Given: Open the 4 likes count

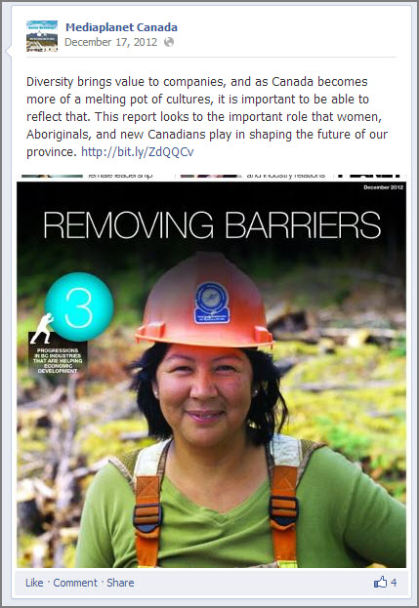Looking at the screenshot, I should [x=394, y=582].
